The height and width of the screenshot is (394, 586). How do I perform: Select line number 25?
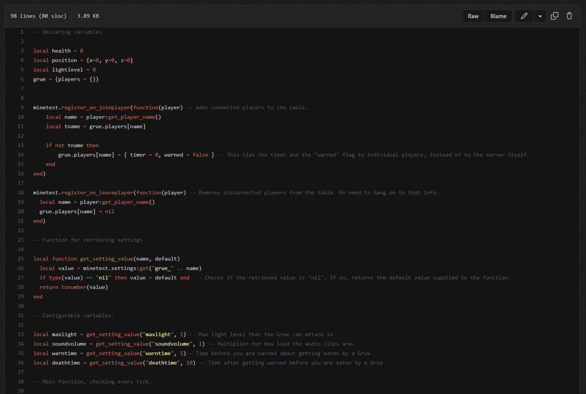[21, 259]
